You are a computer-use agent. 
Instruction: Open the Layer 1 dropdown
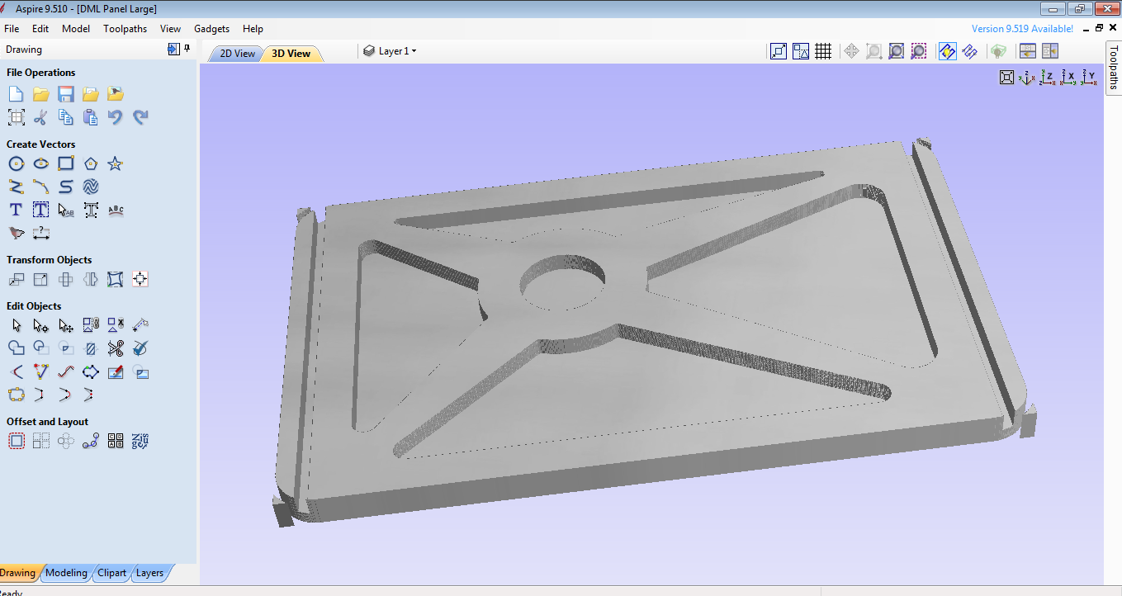pos(390,51)
